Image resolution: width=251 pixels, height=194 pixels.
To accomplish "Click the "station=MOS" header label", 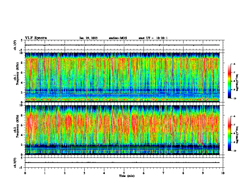I will pyautogui.click(x=118, y=38).
